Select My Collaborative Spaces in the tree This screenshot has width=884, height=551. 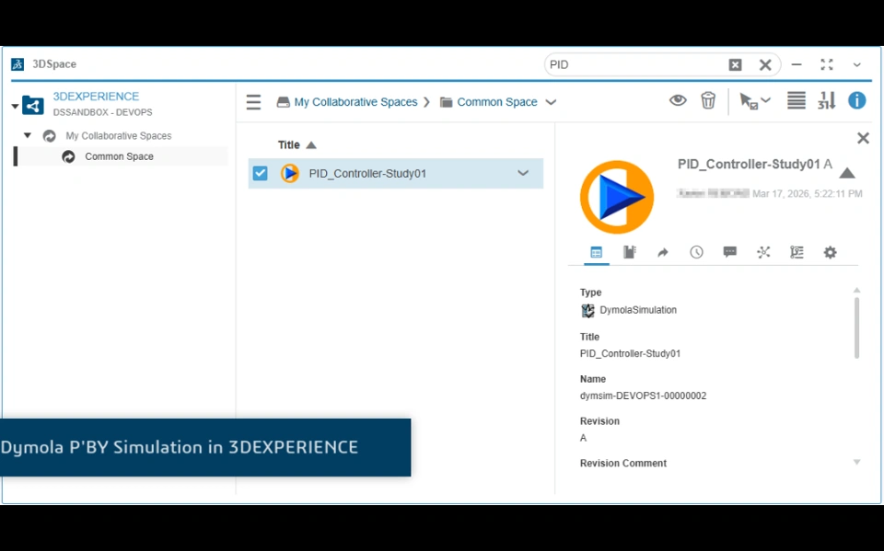[119, 136]
